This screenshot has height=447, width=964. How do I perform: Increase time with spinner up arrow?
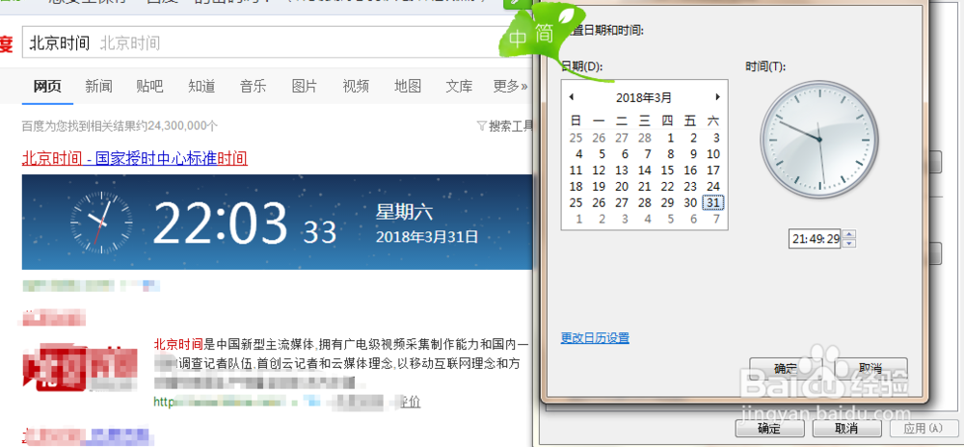(849, 234)
